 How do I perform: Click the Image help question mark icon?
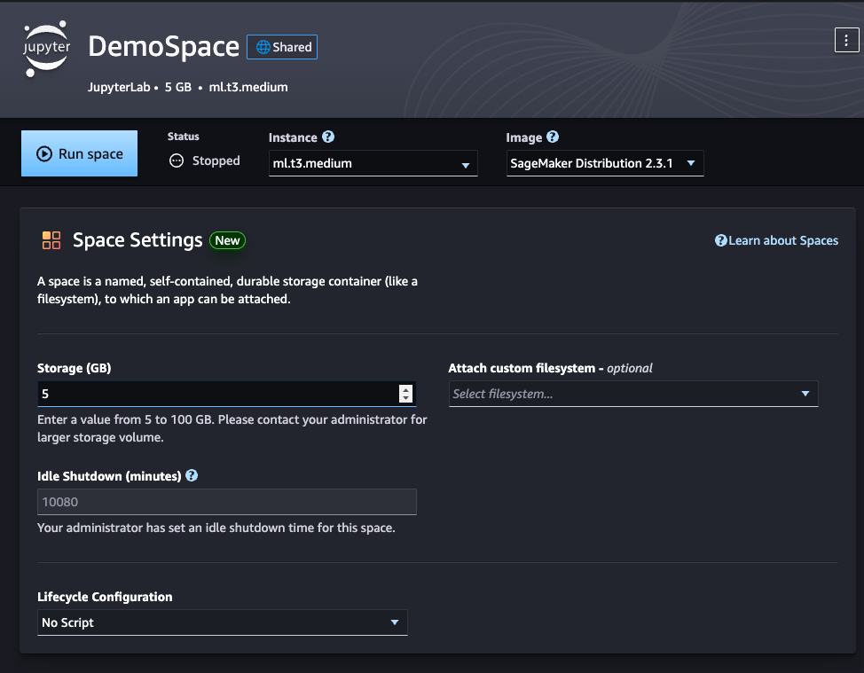[553, 137]
